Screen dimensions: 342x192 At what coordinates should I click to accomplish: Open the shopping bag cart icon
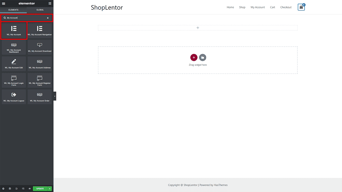pos(301,7)
